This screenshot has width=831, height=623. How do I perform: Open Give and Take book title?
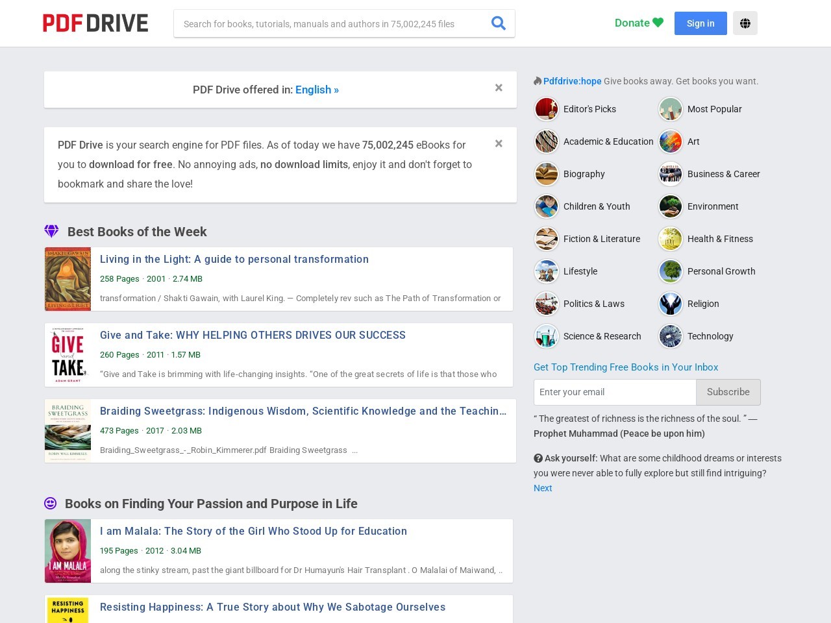click(x=253, y=335)
